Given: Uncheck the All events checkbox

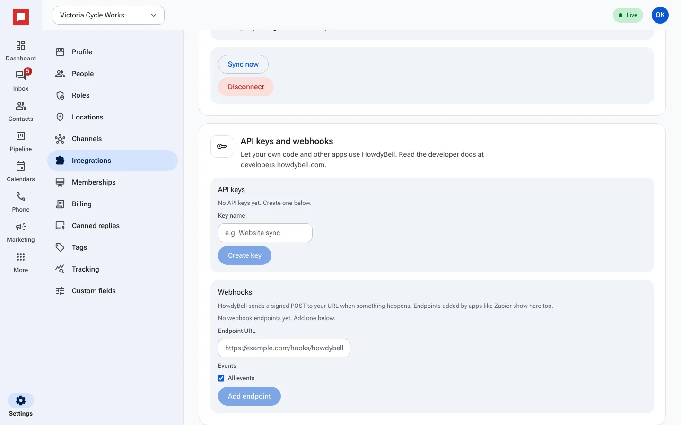Looking at the screenshot, I should (x=221, y=378).
